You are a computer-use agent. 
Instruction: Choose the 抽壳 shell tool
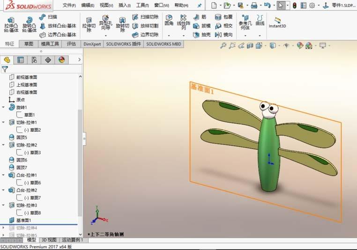[202, 35]
